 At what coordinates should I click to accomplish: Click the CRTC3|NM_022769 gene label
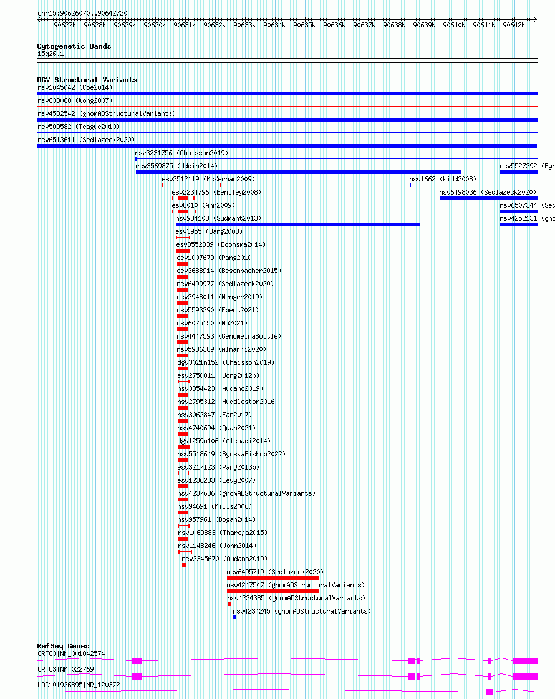(x=65, y=670)
